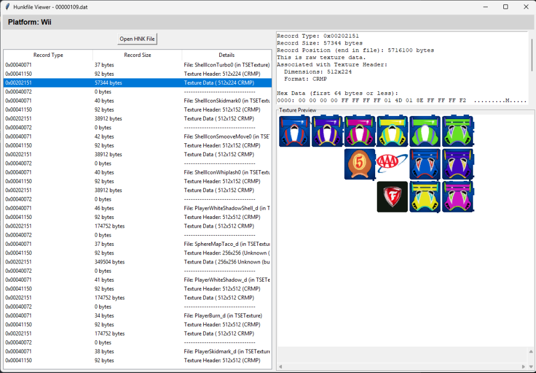The image size is (536, 373).
Task: Select the ShellIconWhiplash0 file row
Action: pos(137,172)
